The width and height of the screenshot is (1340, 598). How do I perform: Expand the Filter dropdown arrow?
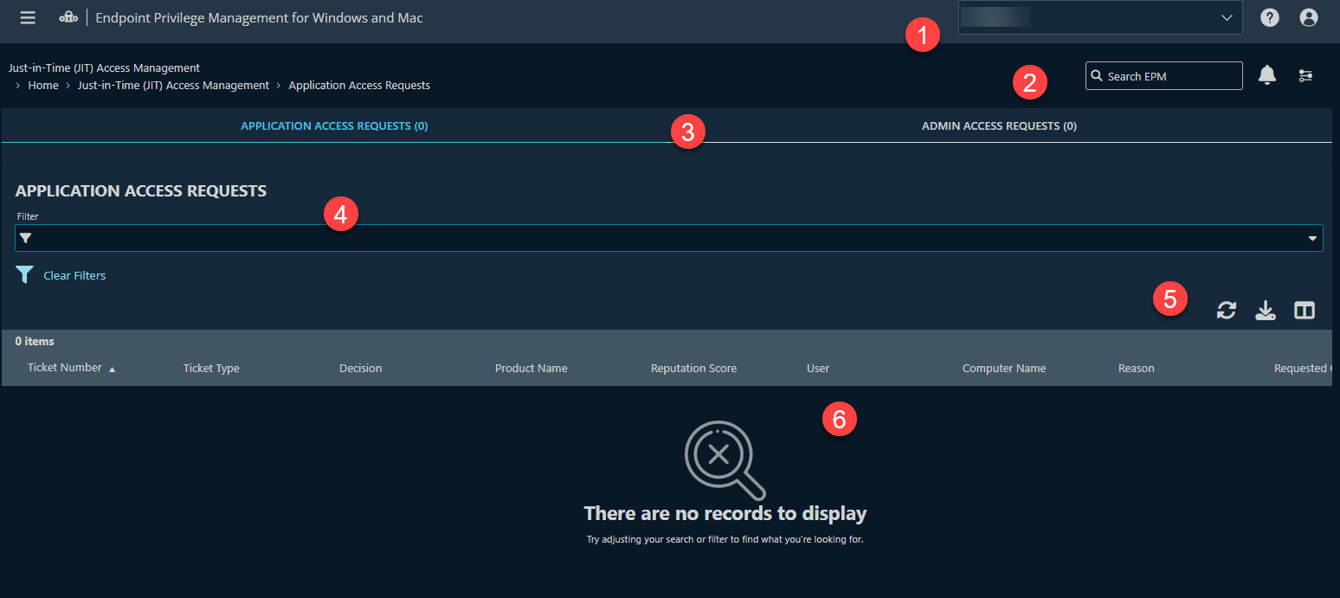coord(1312,238)
